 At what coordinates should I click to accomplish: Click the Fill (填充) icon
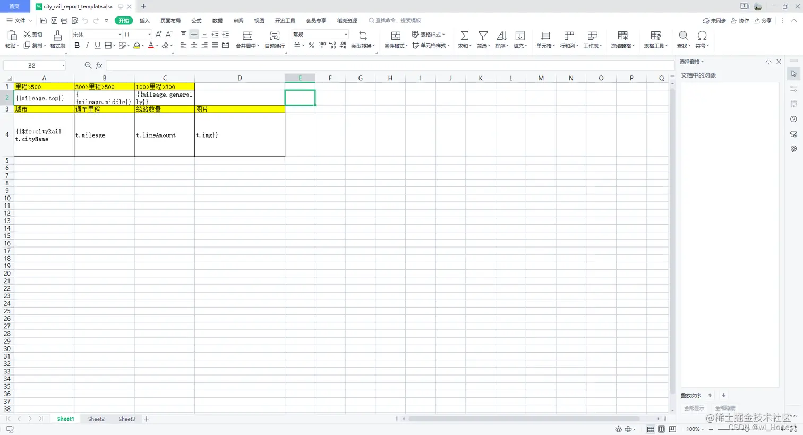tap(520, 36)
